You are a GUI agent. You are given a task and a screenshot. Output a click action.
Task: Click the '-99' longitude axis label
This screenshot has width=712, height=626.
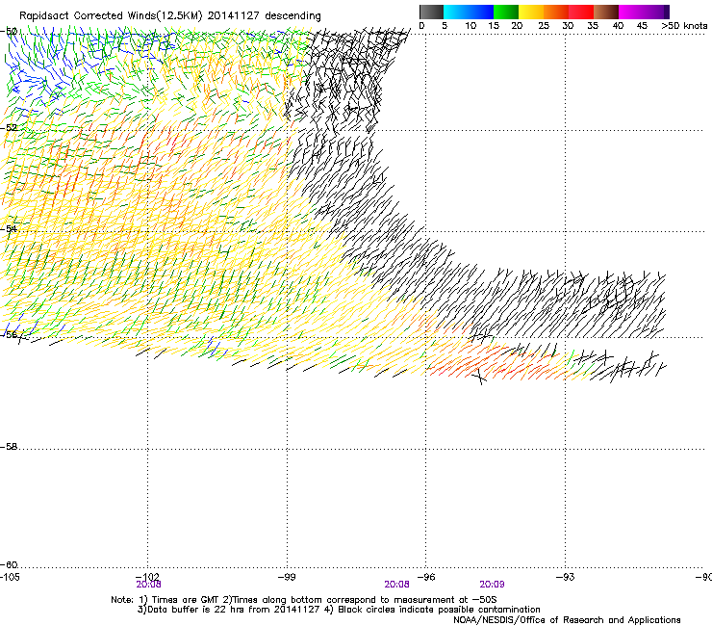click(287, 577)
